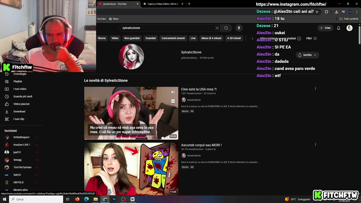
Task: Play the 'Cine este la USA mea ?!' thumbnail
Action: (131, 113)
